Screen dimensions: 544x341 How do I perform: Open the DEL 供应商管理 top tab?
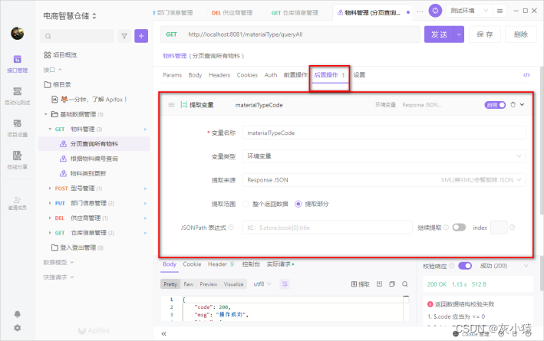click(232, 13)
